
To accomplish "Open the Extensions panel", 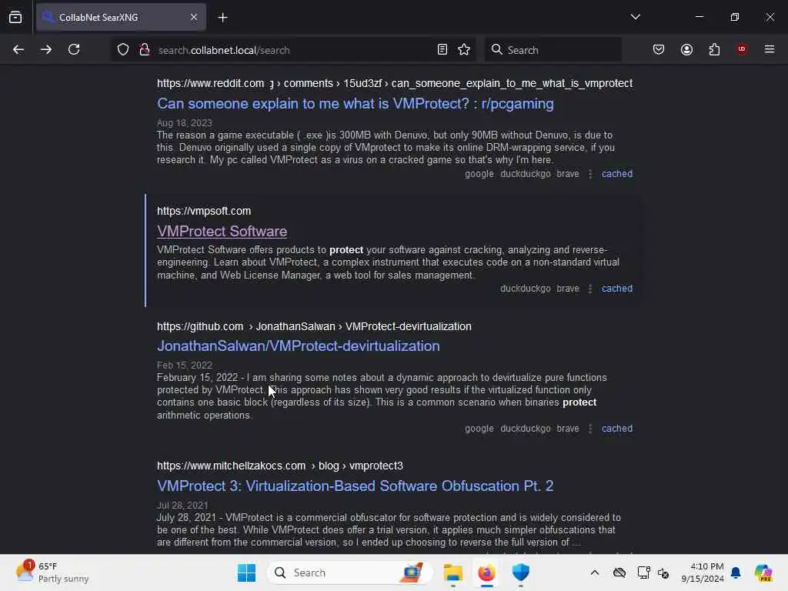I will [714, 49].
